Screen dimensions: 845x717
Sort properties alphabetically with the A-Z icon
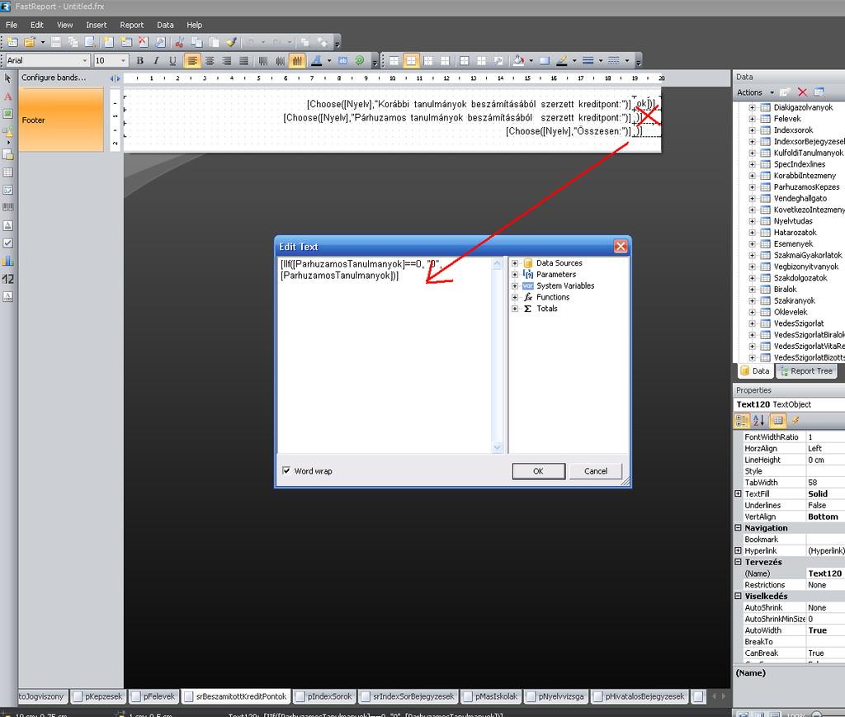pos(759,420)
